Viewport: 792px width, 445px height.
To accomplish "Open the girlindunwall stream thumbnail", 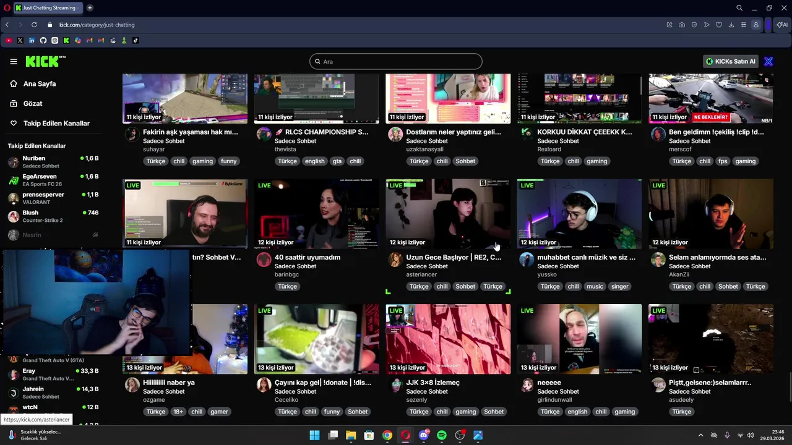I will pyautogui.click(x=579, y=339).
